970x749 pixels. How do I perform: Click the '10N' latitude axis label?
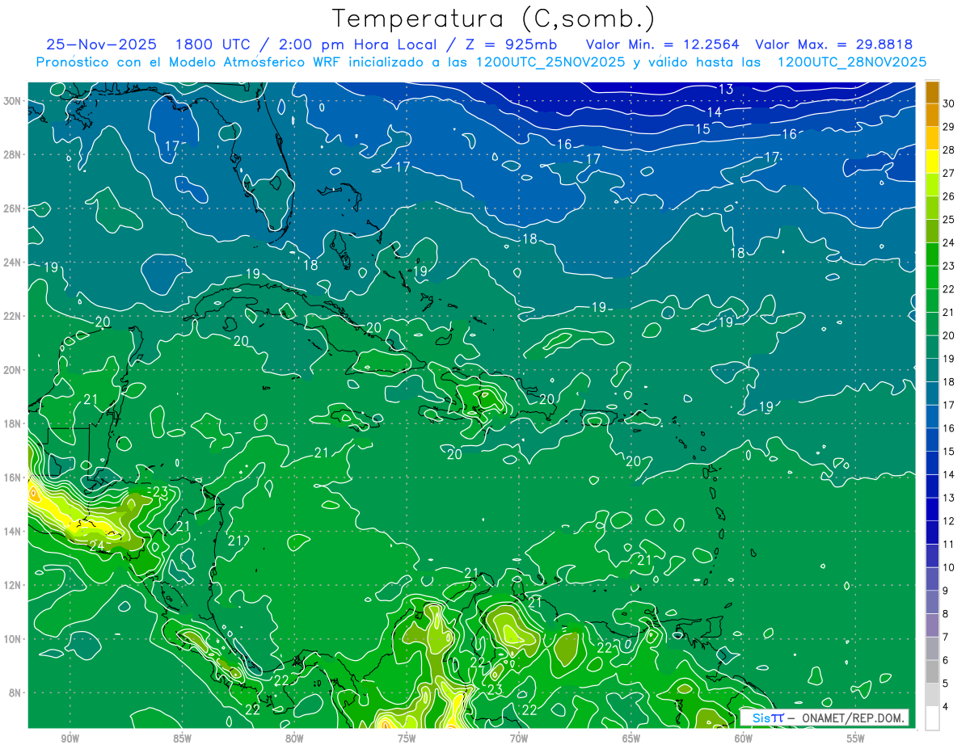14,639
